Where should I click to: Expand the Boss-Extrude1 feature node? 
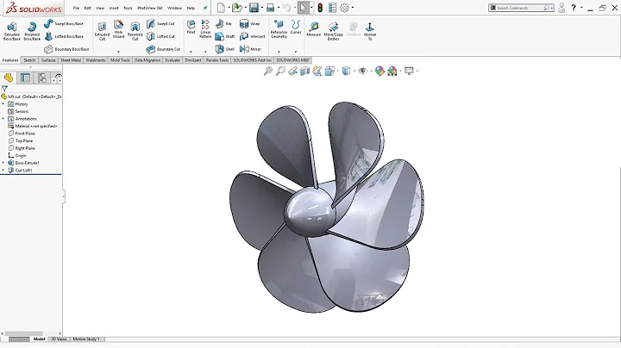(3, 163)
